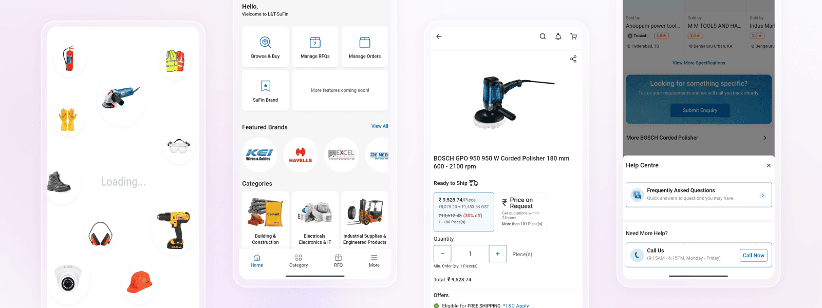Select Price on Request option
This screenshot has width=822, height=308.
coord(522,212)
